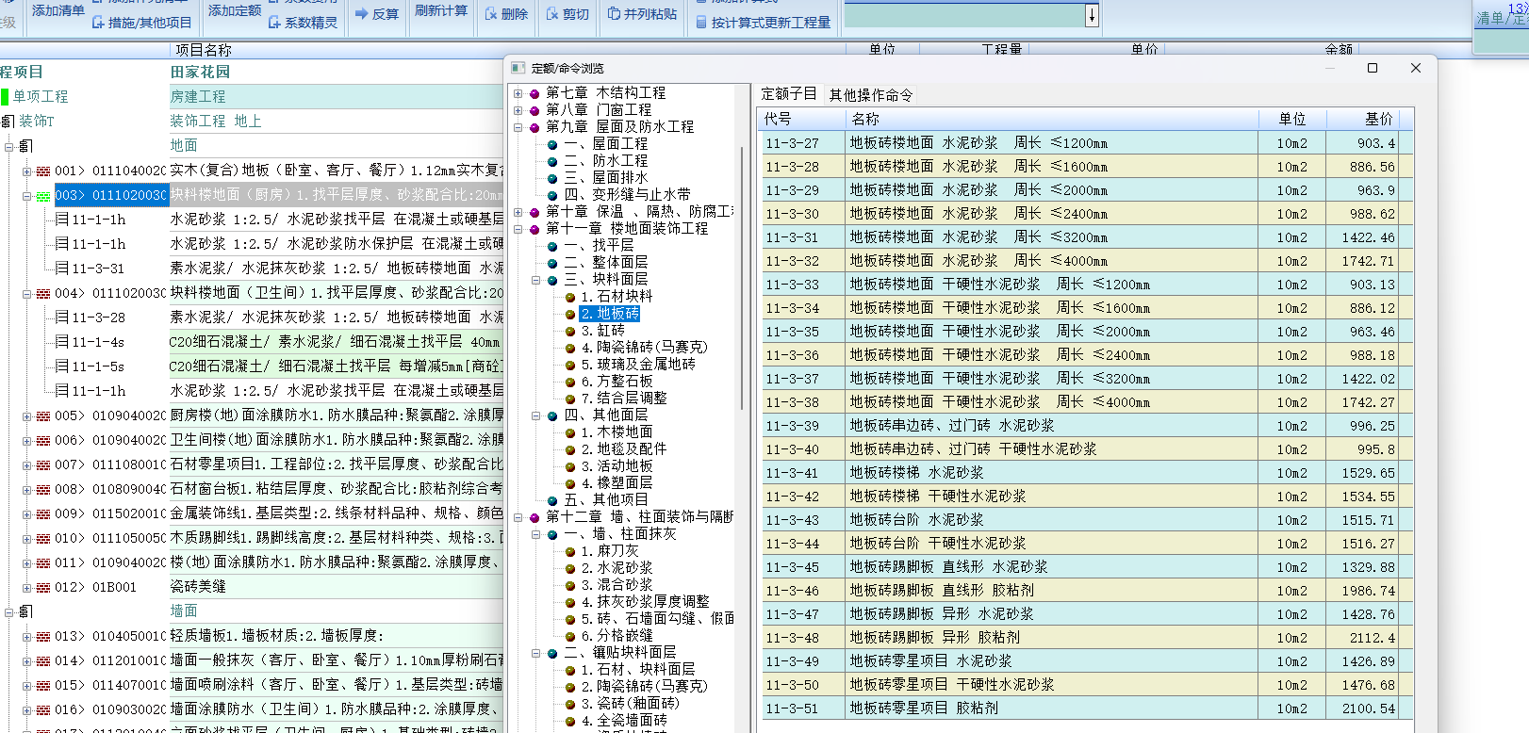Click the 反算 arrow icon

pos(361,14)
